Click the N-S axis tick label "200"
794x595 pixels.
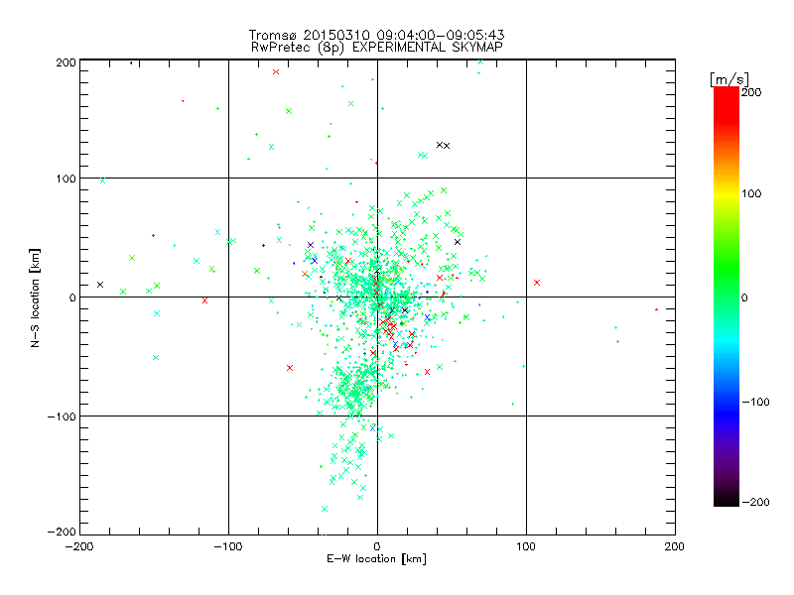point(66,62)
